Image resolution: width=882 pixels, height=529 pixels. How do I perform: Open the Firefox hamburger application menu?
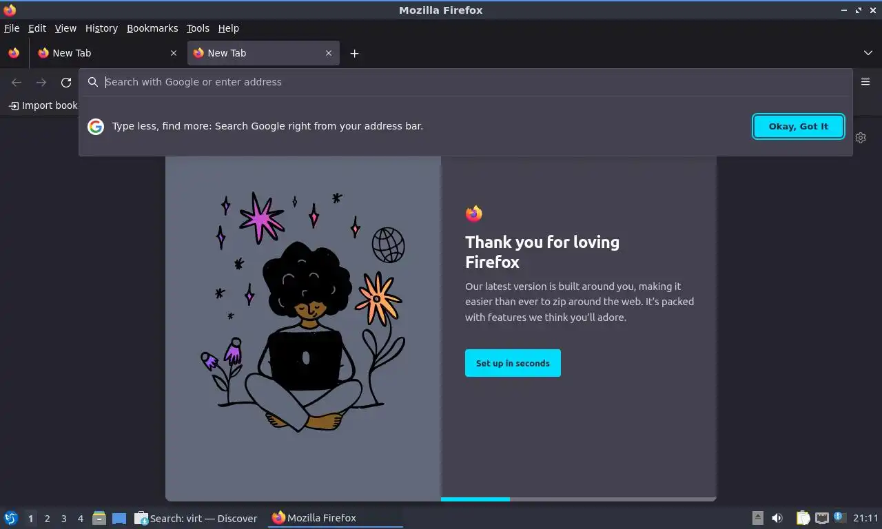pos(865,82)
